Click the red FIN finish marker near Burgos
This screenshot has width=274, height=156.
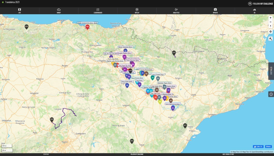tap(88, 27)
